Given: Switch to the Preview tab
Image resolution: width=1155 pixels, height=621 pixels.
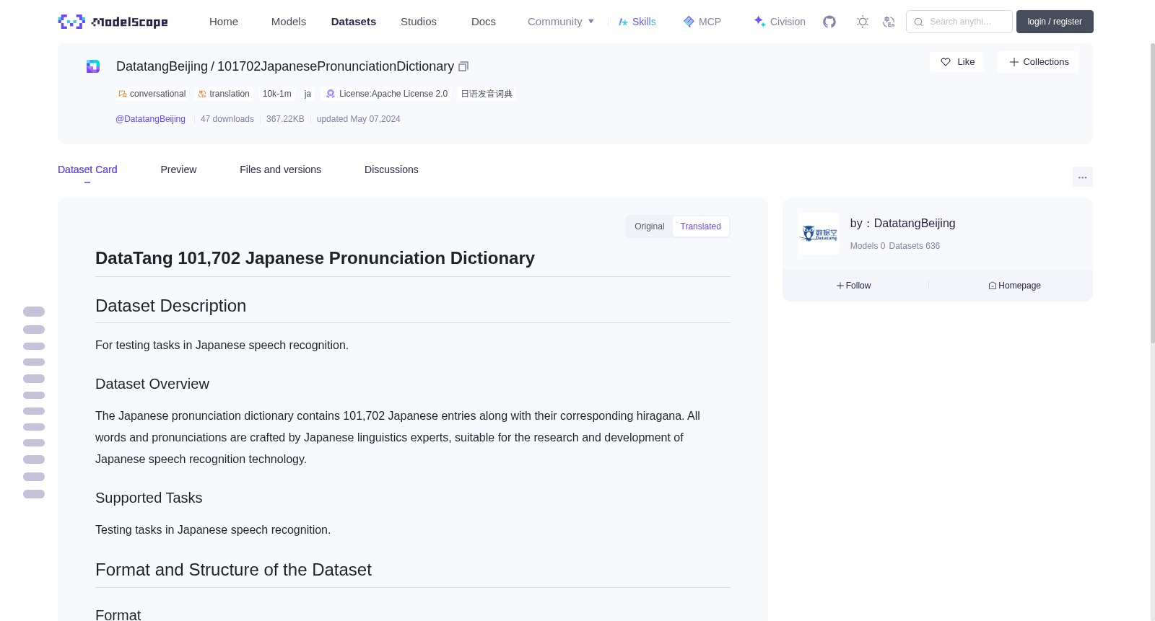Looking at the screenshot, I should point(178,169).
